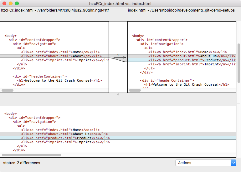Click the index.html file path label
This screenshot has height=172, width=241.
point(181,10)
